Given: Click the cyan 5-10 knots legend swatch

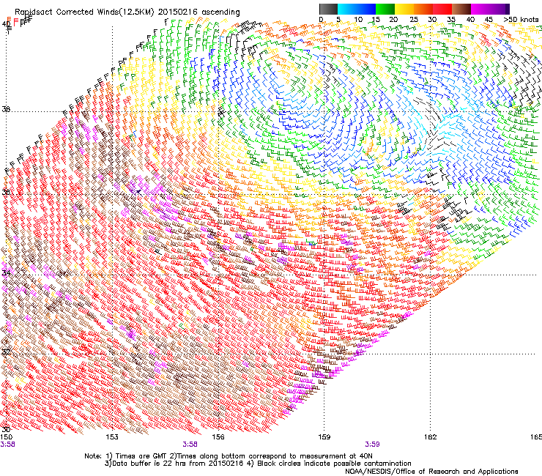Looking at the screenshot, I should click(x=347, y=9).
